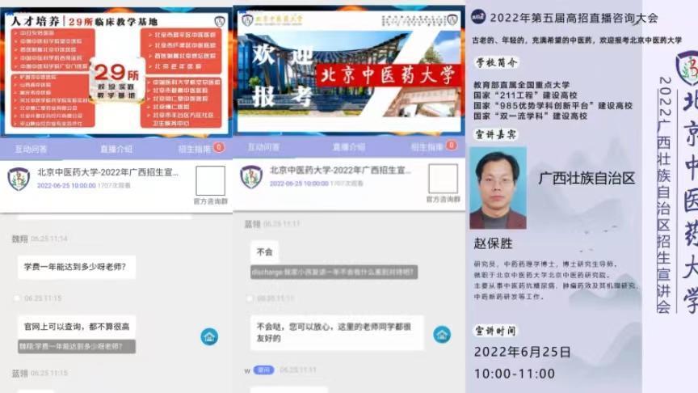This screenshot has width=698, height=393.
Task: Click home icon beside 官网上可以查询 reply
Action: coord(209,336)
